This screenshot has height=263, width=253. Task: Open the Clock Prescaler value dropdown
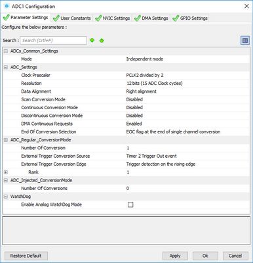tap(187, 75)
